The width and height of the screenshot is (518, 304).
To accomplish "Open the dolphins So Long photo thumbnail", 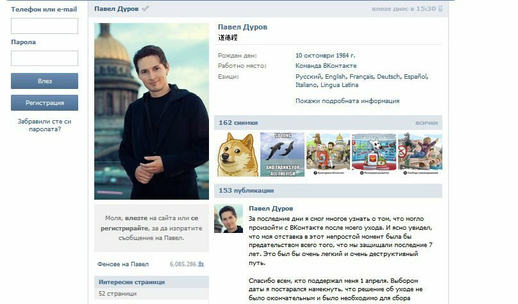I will 283,154.
